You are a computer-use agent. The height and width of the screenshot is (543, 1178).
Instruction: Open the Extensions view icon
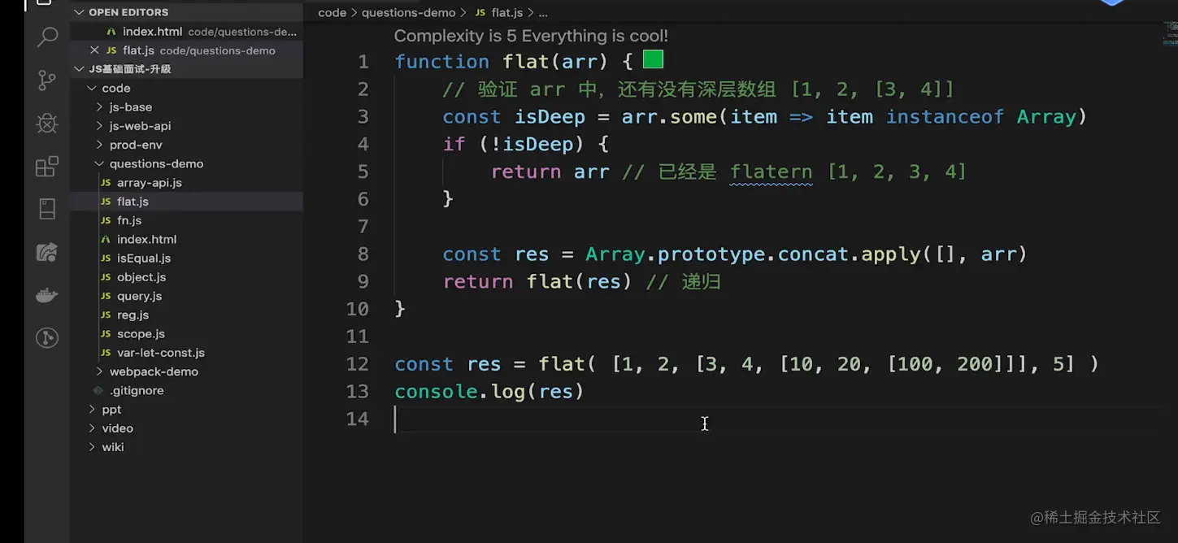click(x=47, y=167)
